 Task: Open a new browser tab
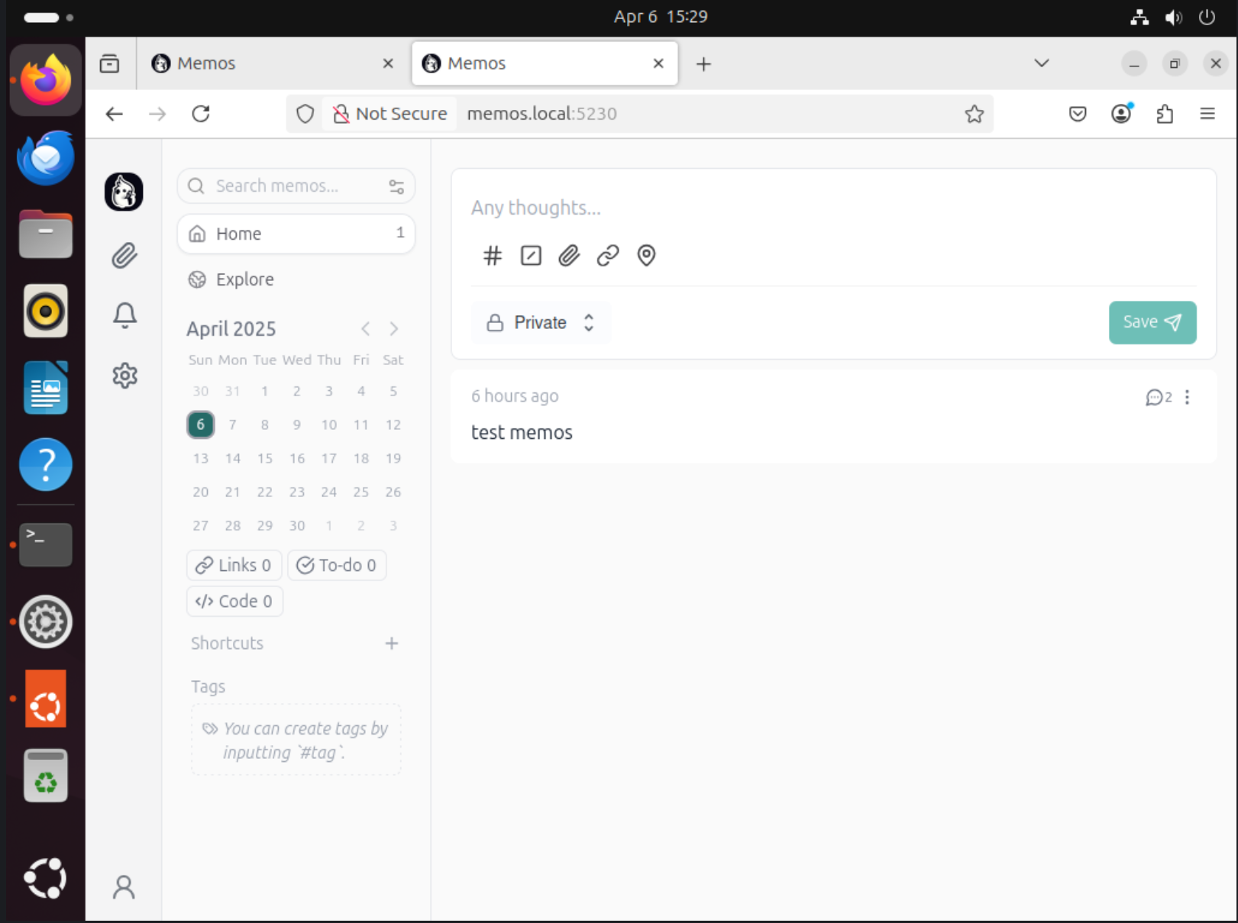[703, 64]
